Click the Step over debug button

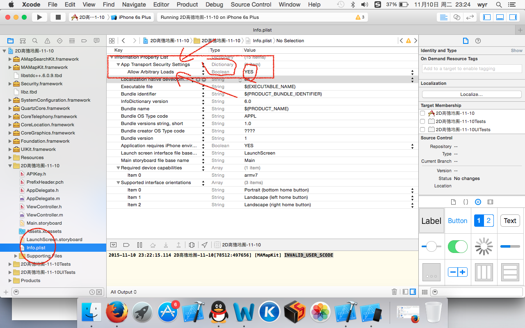click(x=153, y=245)
